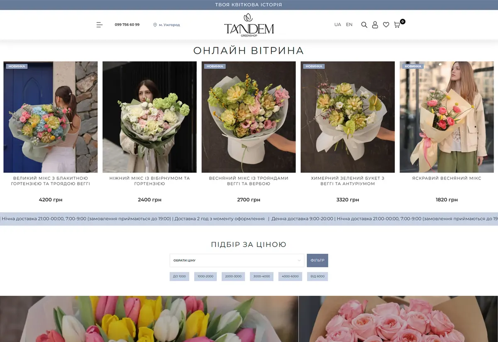Image resolution: width=498 pixels, height=342 pixels.
Task: Open the pink roses banner image
Action: point(398,319)
